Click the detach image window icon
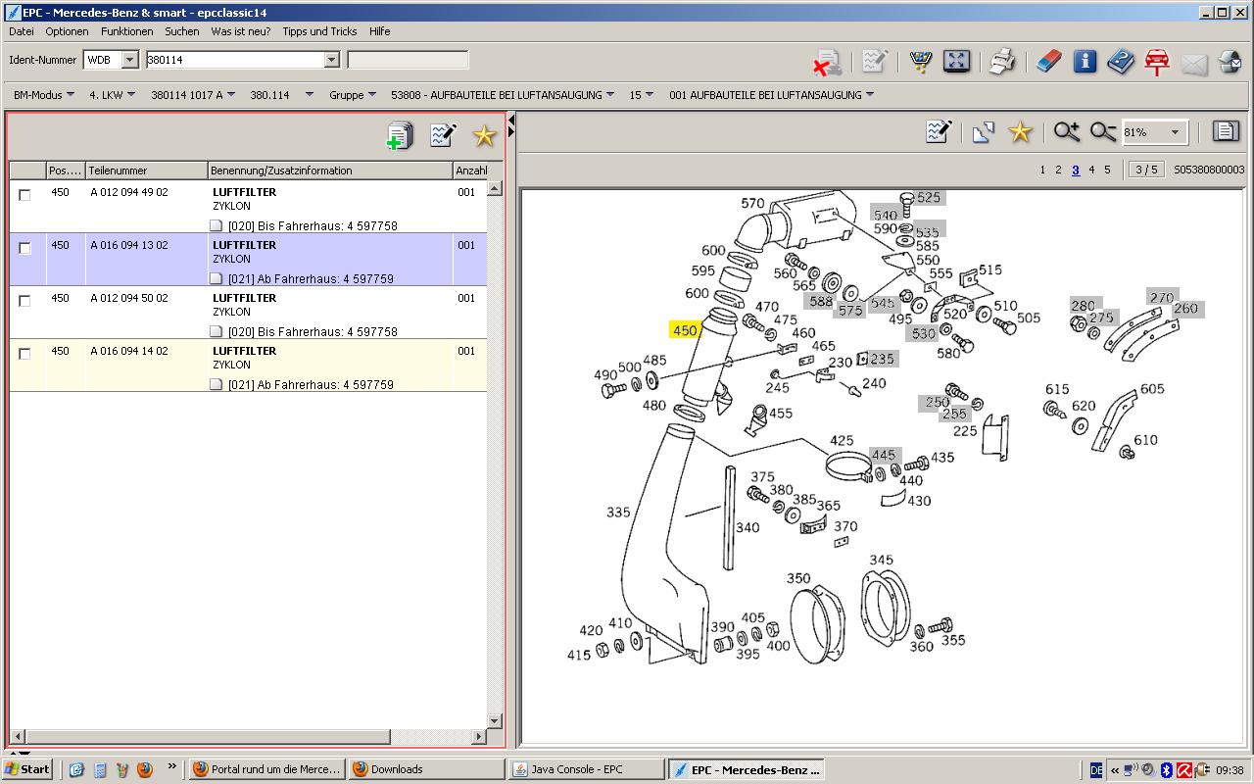This screenshot has width=1254, height=784. click(x=984, y=131)
